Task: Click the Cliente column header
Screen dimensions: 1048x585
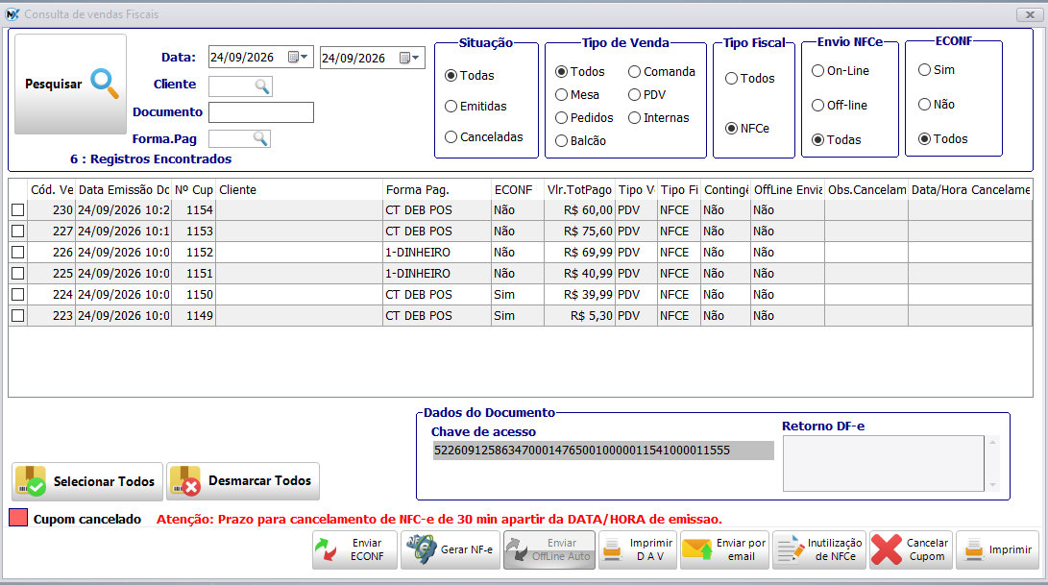Action: coord(300,190)
